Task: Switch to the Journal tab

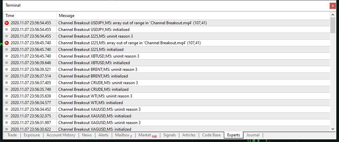Action: pyautogui.click(x=253, y=135)
